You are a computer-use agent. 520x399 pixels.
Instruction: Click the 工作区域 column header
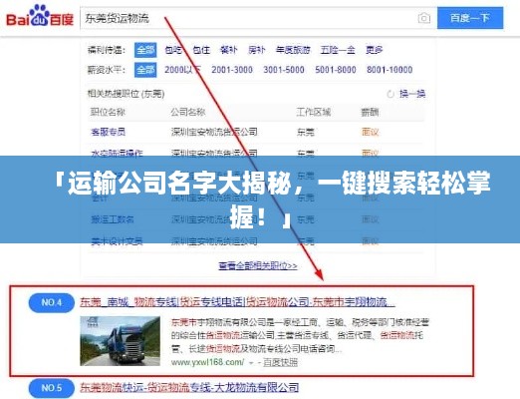(314, 112)
